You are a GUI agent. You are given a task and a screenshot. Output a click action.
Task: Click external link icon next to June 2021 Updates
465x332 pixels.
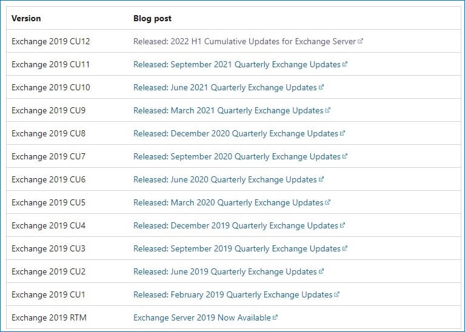click(321, 87)
